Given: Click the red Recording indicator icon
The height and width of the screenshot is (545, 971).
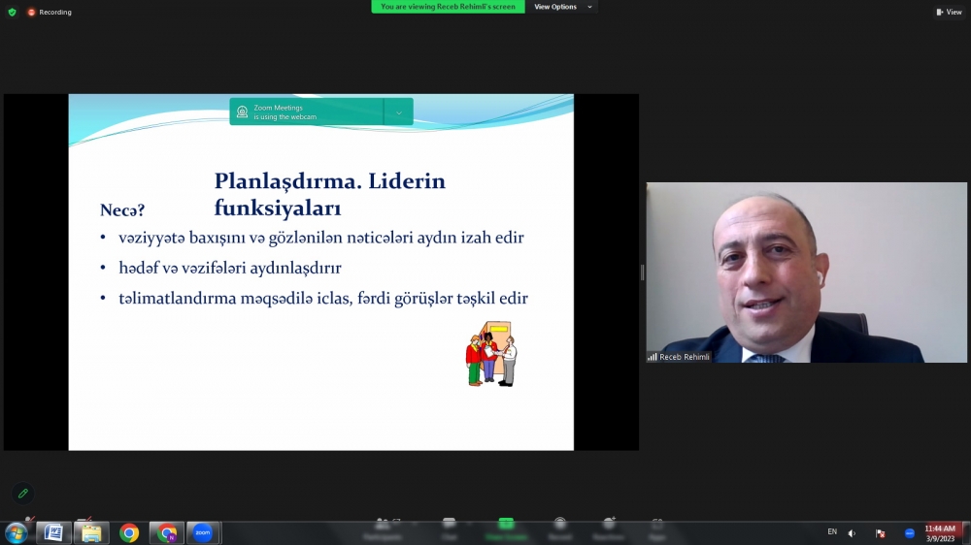Looking at the screenshot, I should [31, 12].
